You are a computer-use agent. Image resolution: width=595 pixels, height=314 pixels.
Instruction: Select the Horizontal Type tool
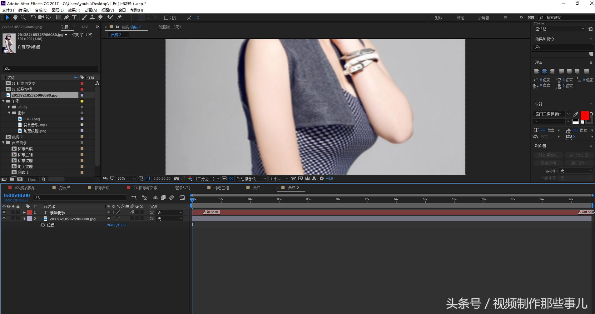74,17
